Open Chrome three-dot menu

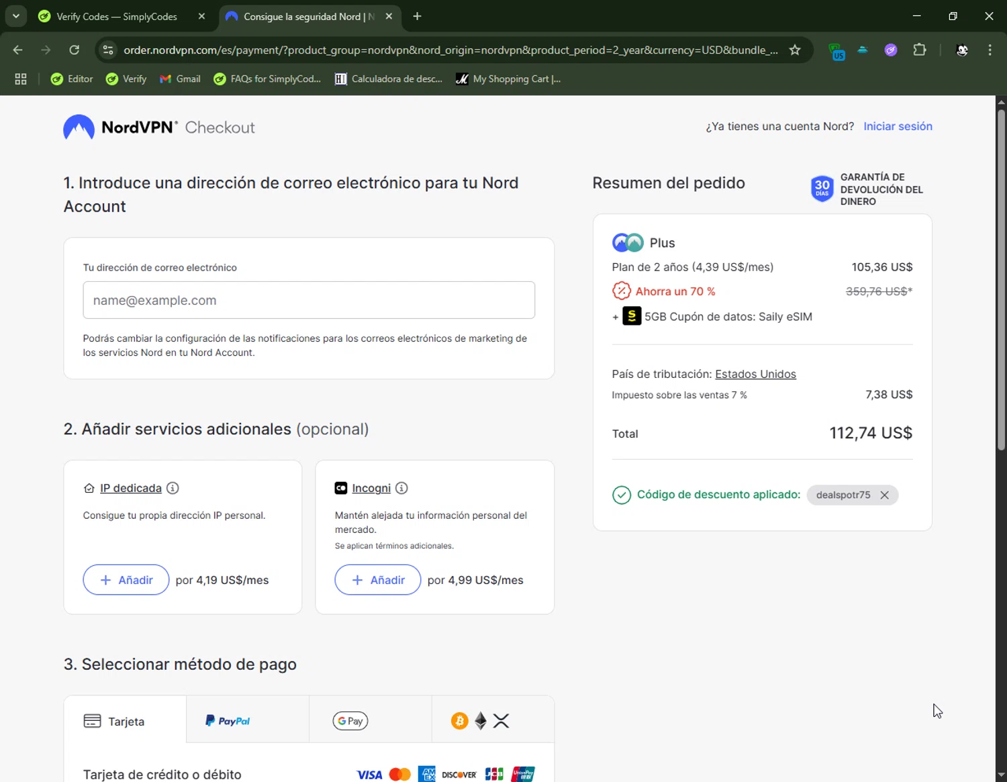990,50
